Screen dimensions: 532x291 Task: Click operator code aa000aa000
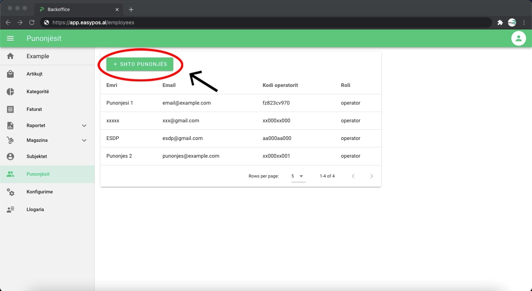(x=276, y=138)
